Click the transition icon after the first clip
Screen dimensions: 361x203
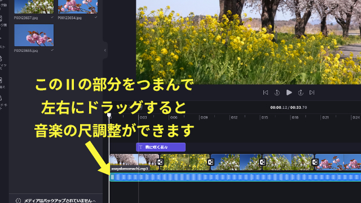(x=160, y=162)
